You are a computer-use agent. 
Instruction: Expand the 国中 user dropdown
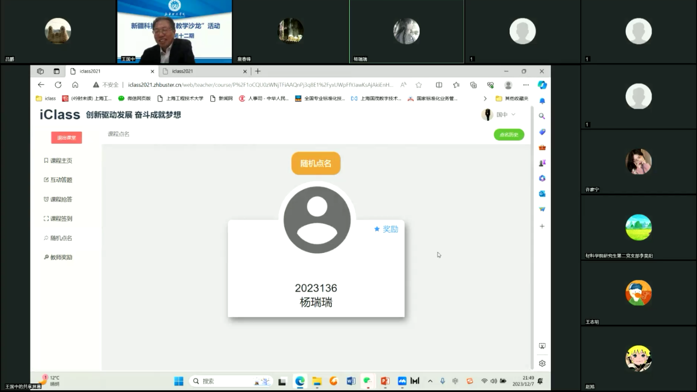pyautogui.click(x=505, y=115)
